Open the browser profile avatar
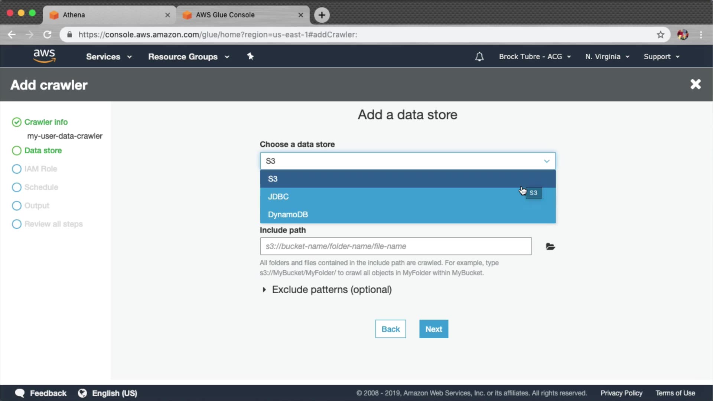713x401 pixels. [683, 35]
